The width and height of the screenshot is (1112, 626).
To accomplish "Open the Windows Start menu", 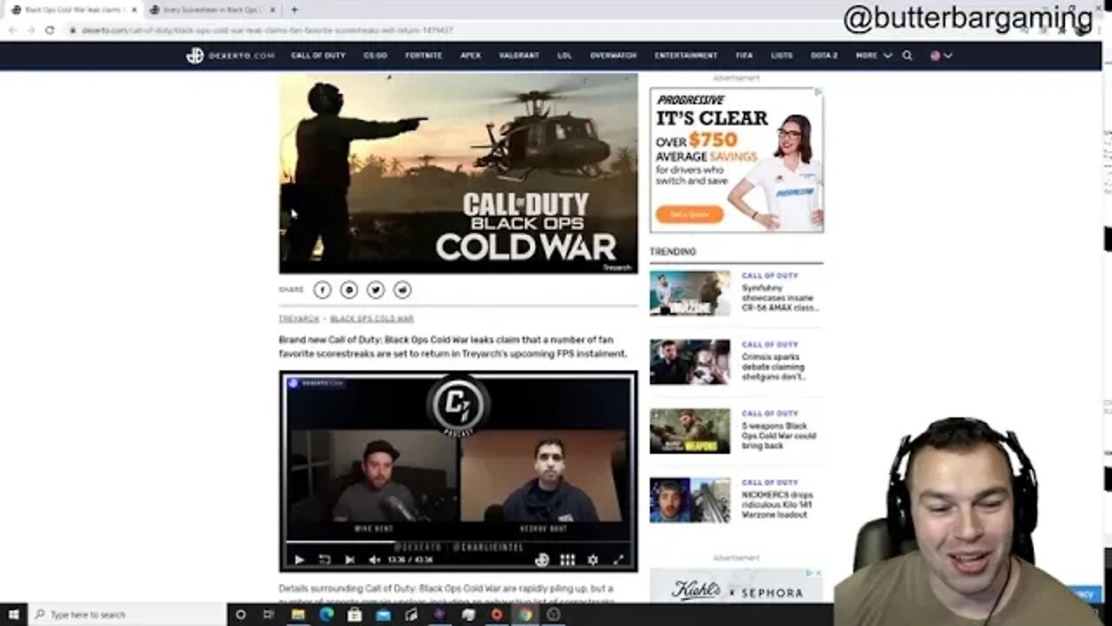I will tap(13, 615).
